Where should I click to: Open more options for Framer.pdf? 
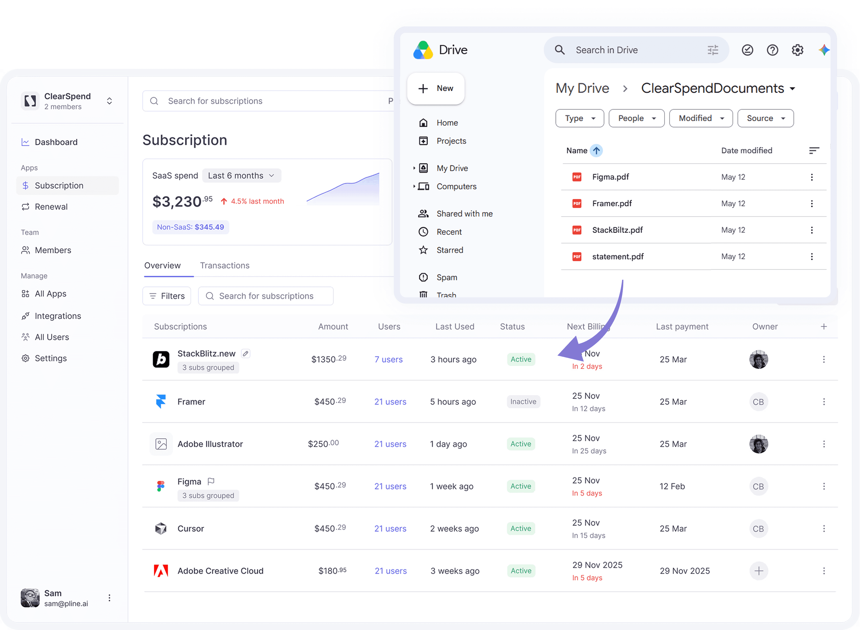[x=812, y=204]
